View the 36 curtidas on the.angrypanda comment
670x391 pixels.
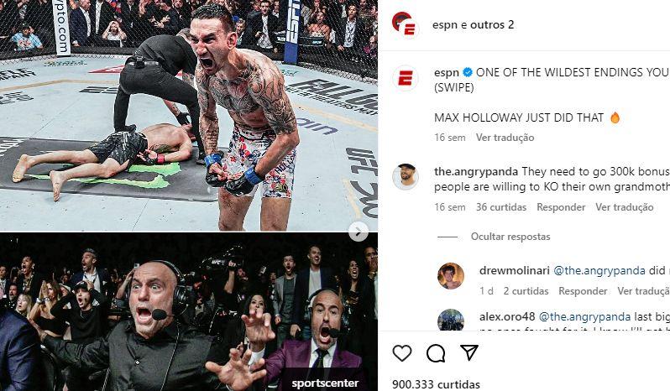[x=501, y=207]
